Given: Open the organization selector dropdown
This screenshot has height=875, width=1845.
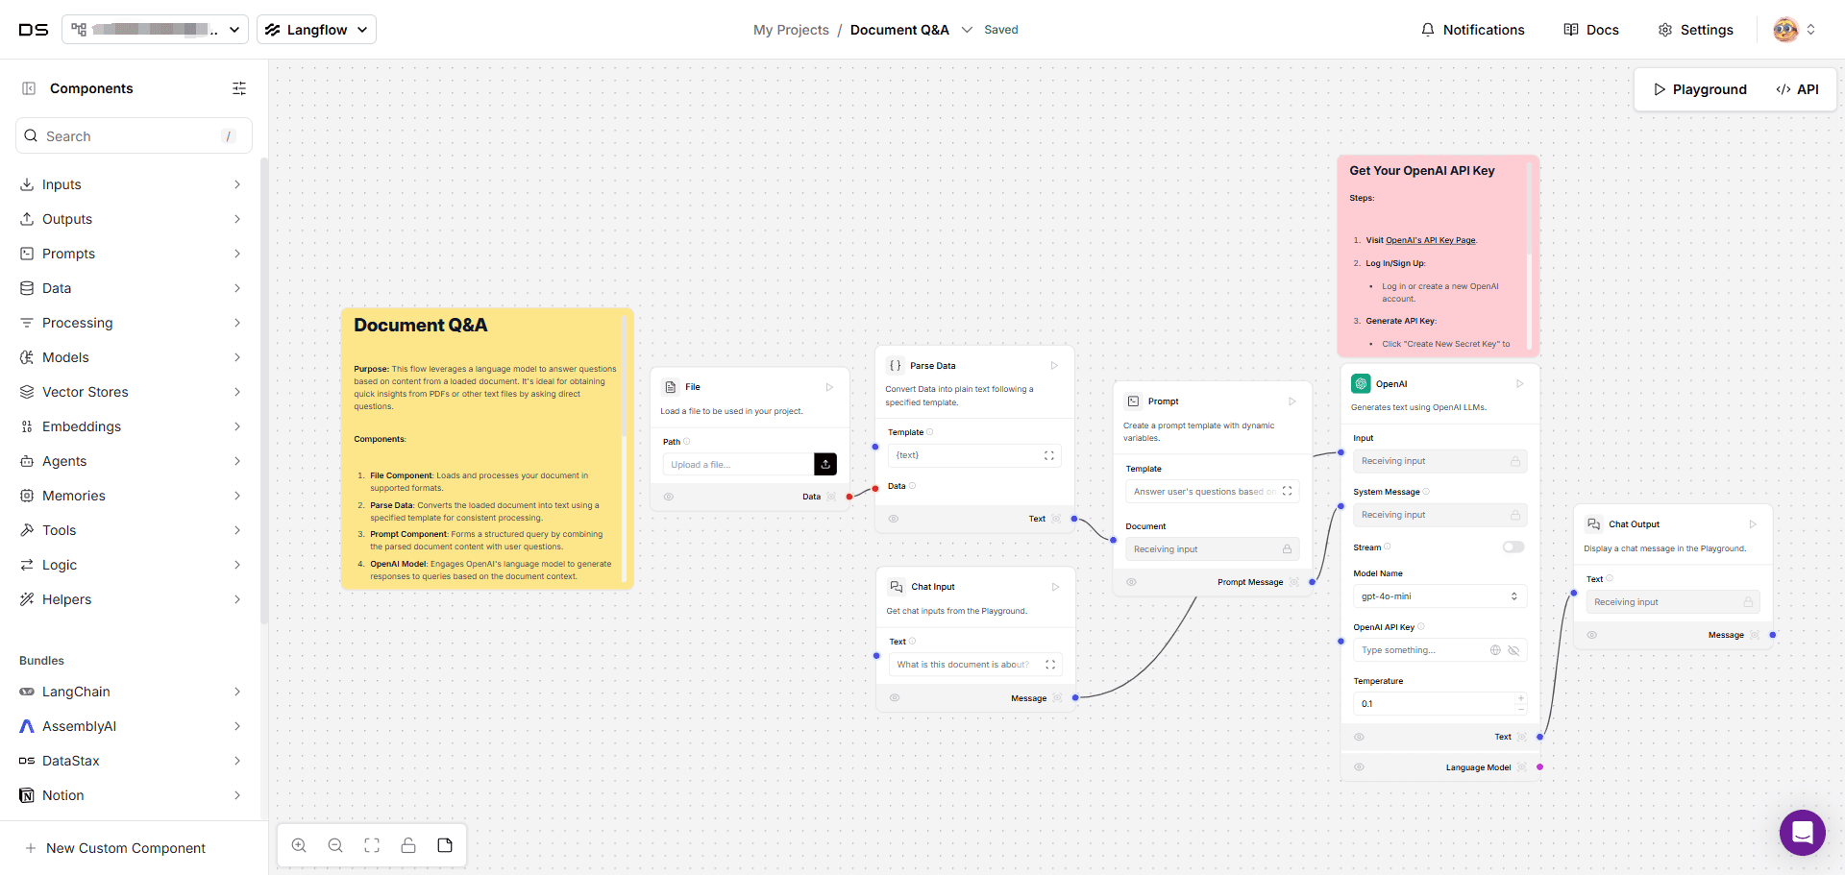Looking at the screenshot, I should tap(155, 30).
